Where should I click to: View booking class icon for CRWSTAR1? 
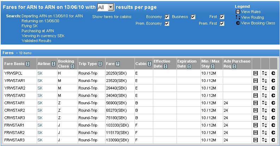pos(273,103)
